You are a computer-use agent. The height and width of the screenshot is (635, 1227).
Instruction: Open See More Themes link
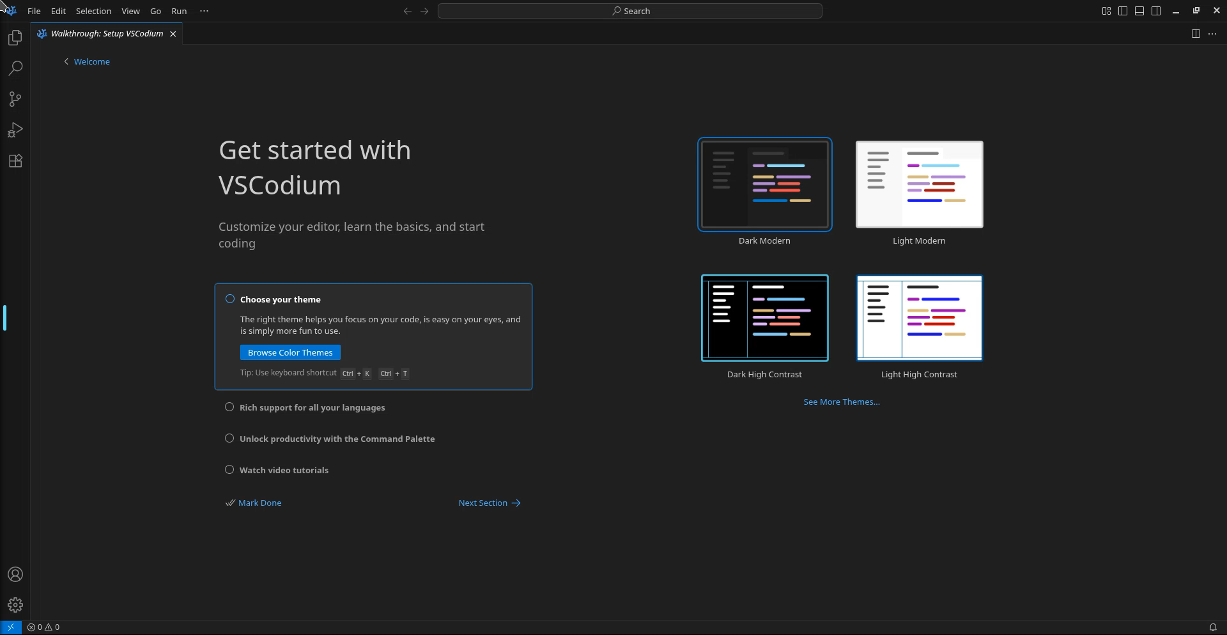841,402
